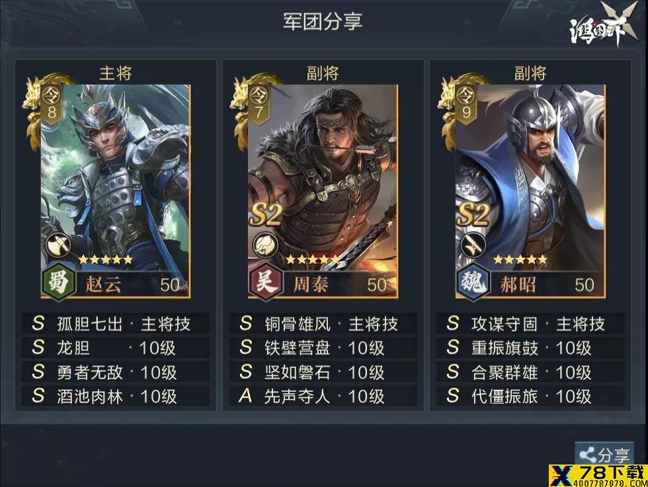Viewport: 648px width, 487px height.
Task: Open 赵云's general portrait card
Action: click(116, 191)
